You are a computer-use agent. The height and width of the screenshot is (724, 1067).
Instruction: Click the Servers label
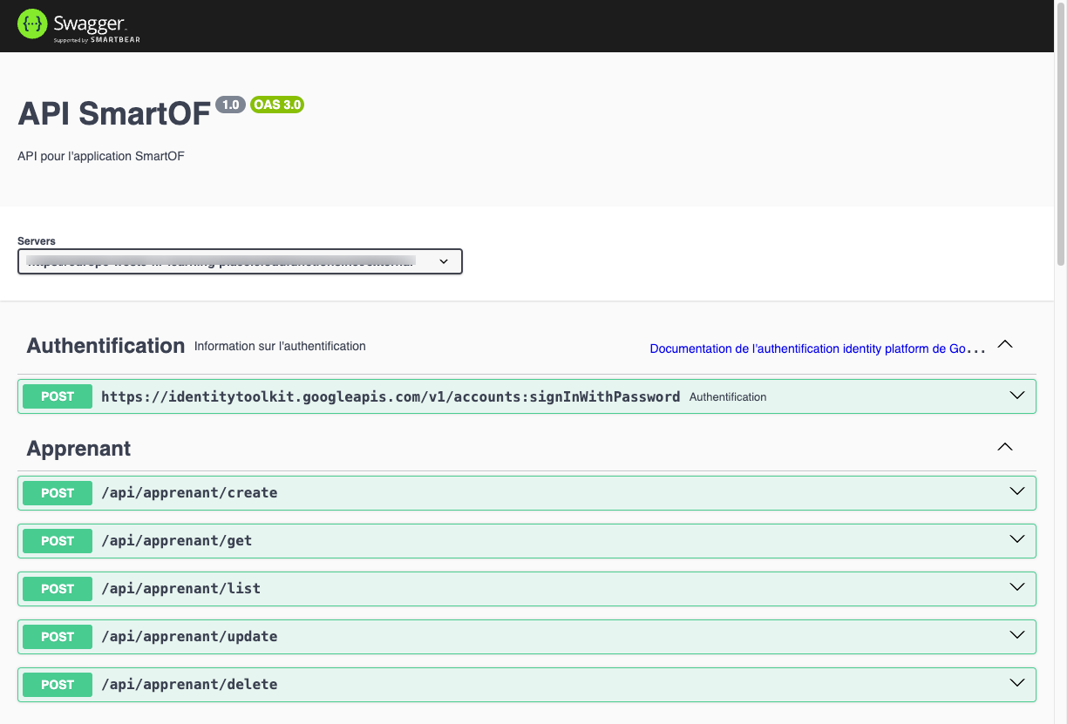point(37,241)
